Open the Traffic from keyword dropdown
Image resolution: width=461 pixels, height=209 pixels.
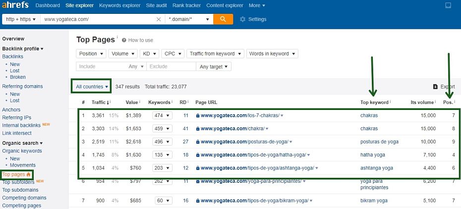[215, 53]
